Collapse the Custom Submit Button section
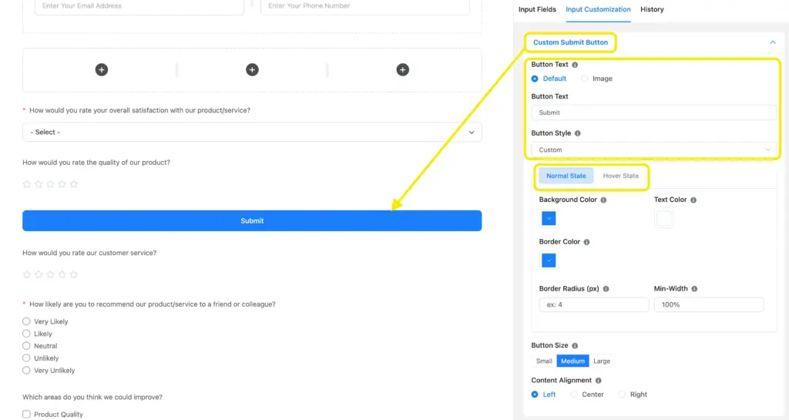The width and height of the screenshot is (789, 420). pos(773,42)
